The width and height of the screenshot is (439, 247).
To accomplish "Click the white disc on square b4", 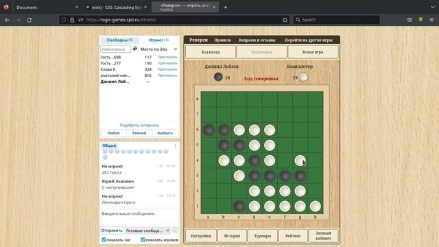I will click(224, 161).
